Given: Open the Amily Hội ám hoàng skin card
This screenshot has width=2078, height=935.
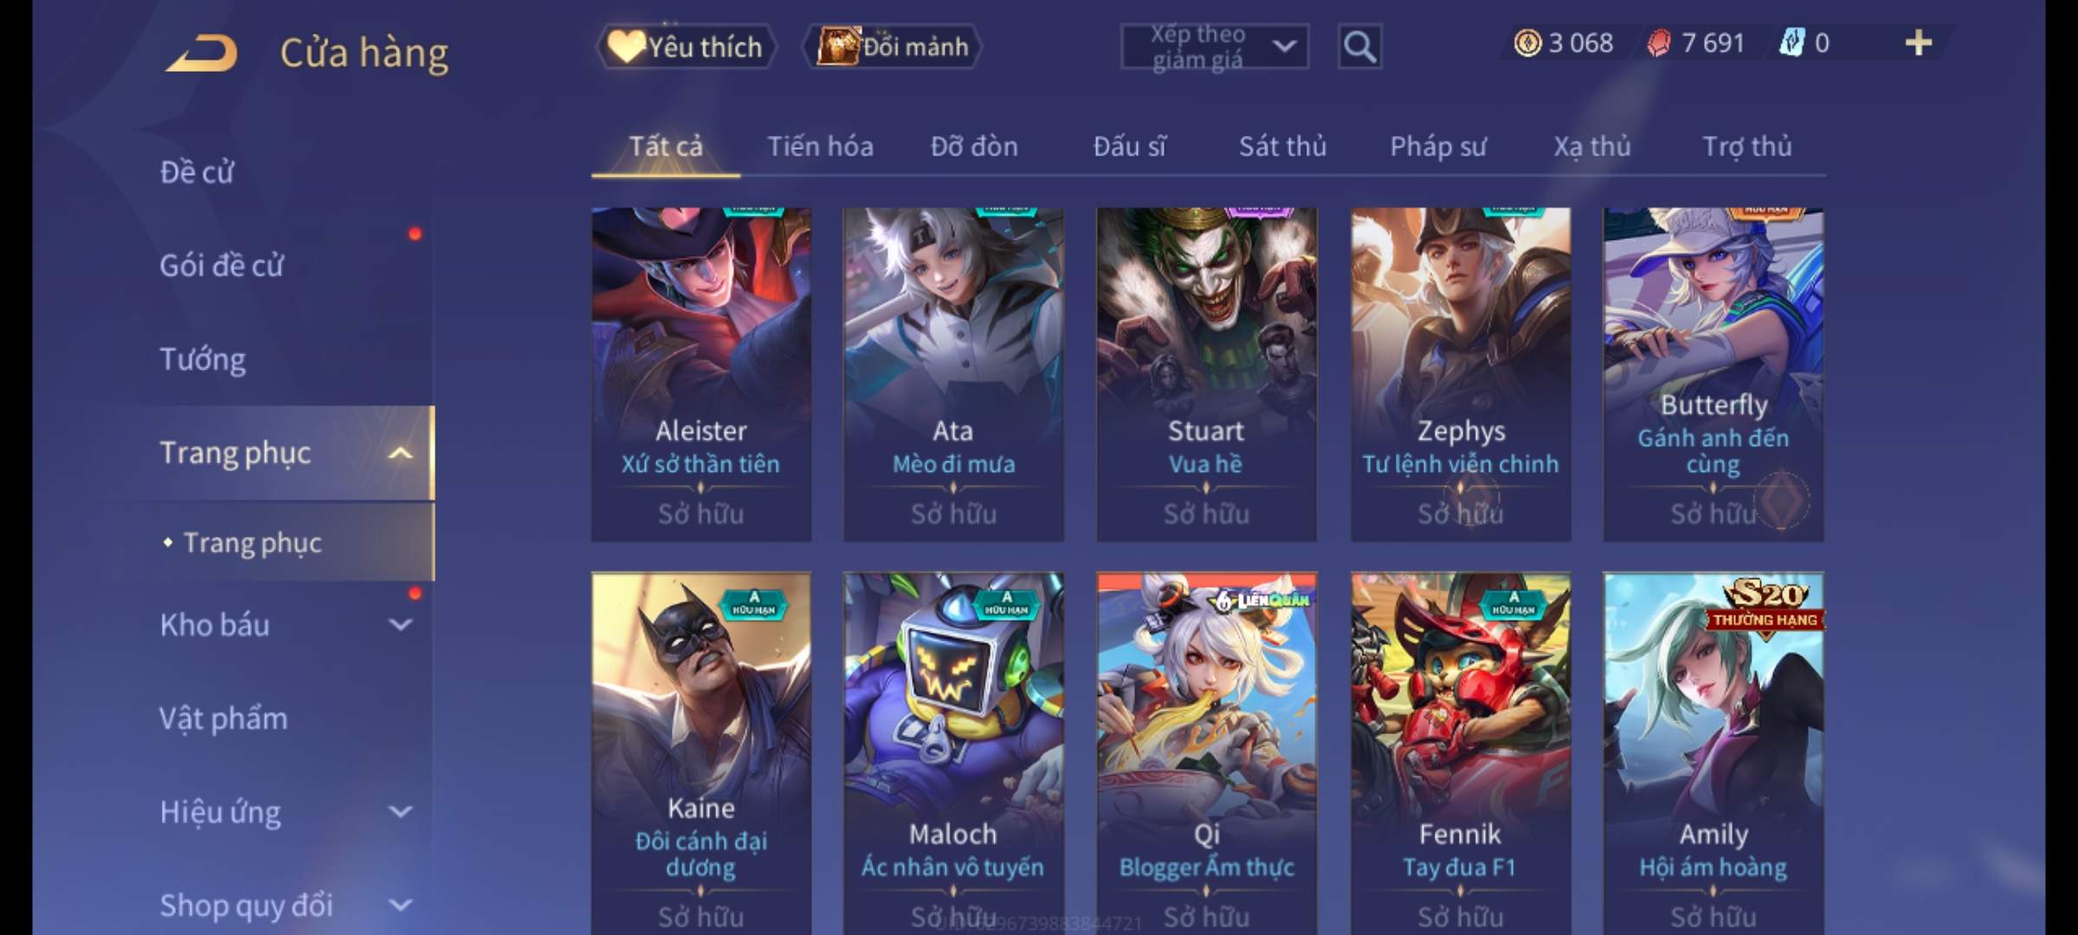Looking at the screenshot, I should point(1713,753).
